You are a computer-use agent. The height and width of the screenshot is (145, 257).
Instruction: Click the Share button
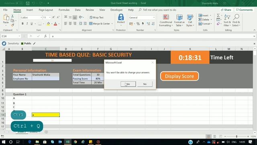point(226,10)
